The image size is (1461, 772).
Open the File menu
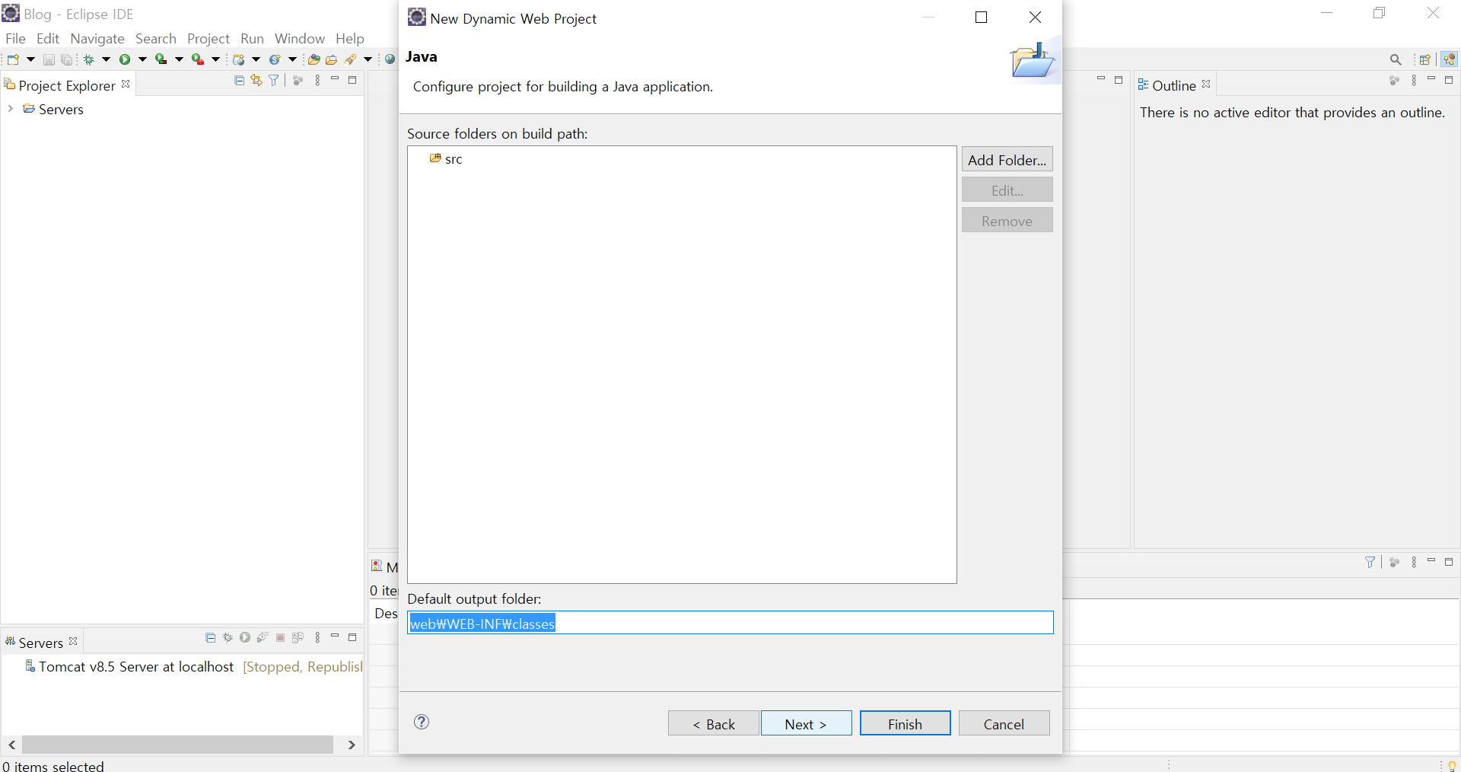[15, 38]
